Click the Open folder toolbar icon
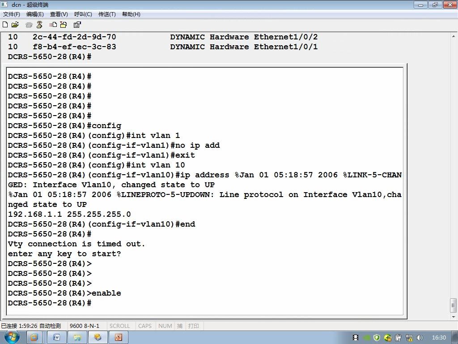This screenshot has width=458, height=344. pyautogui.click(x=15, y=25)
